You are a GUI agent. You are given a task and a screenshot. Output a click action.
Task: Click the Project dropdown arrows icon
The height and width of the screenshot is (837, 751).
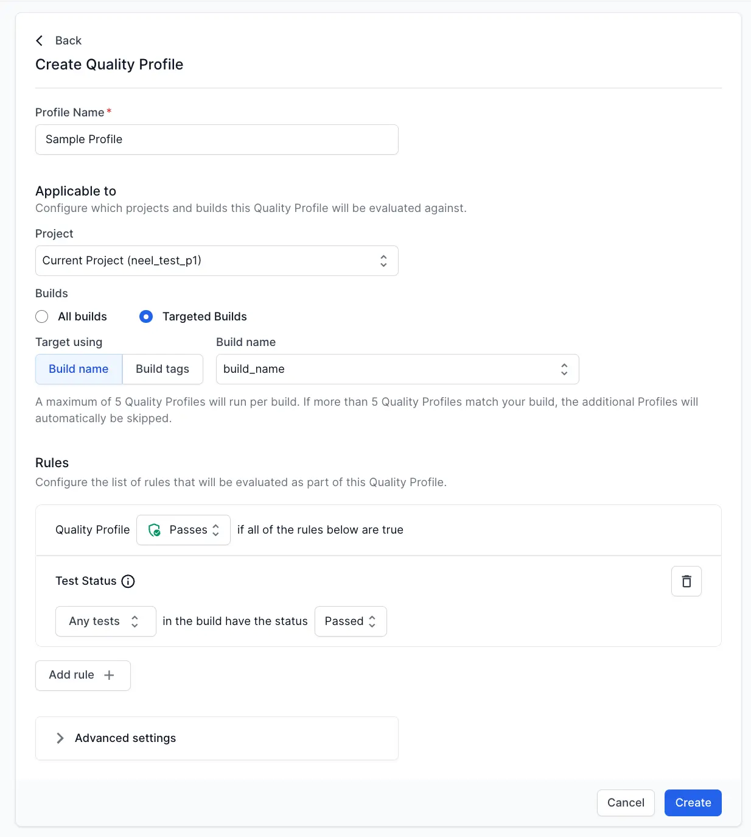point(383,261)
